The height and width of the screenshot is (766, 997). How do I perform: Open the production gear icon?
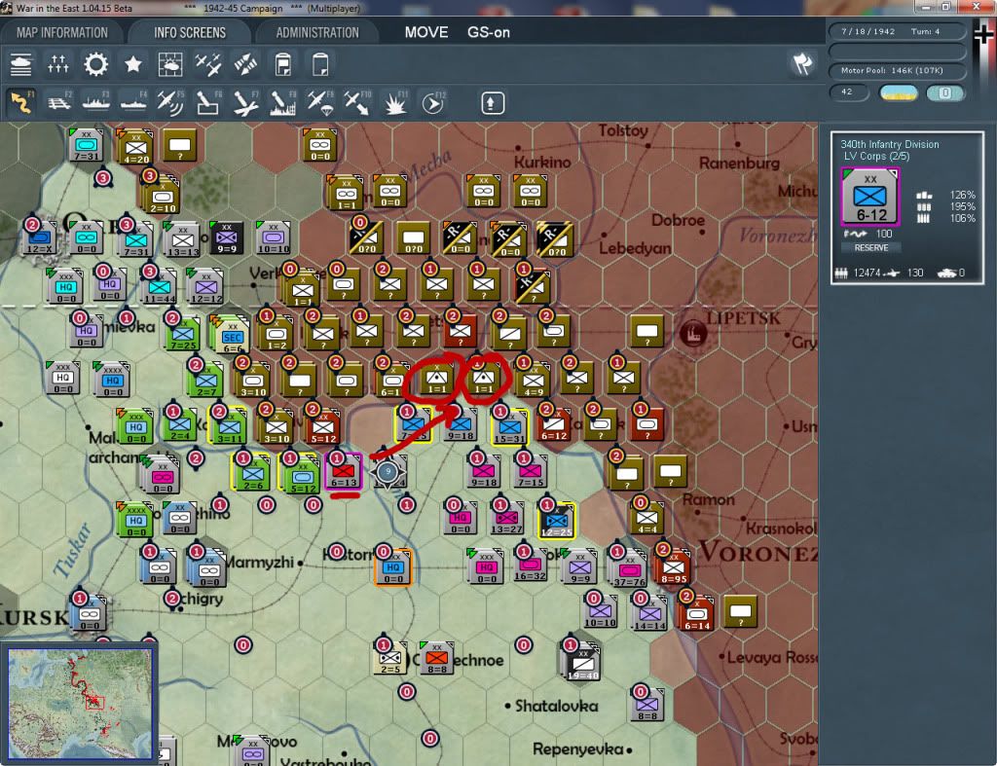click(96, 64)
